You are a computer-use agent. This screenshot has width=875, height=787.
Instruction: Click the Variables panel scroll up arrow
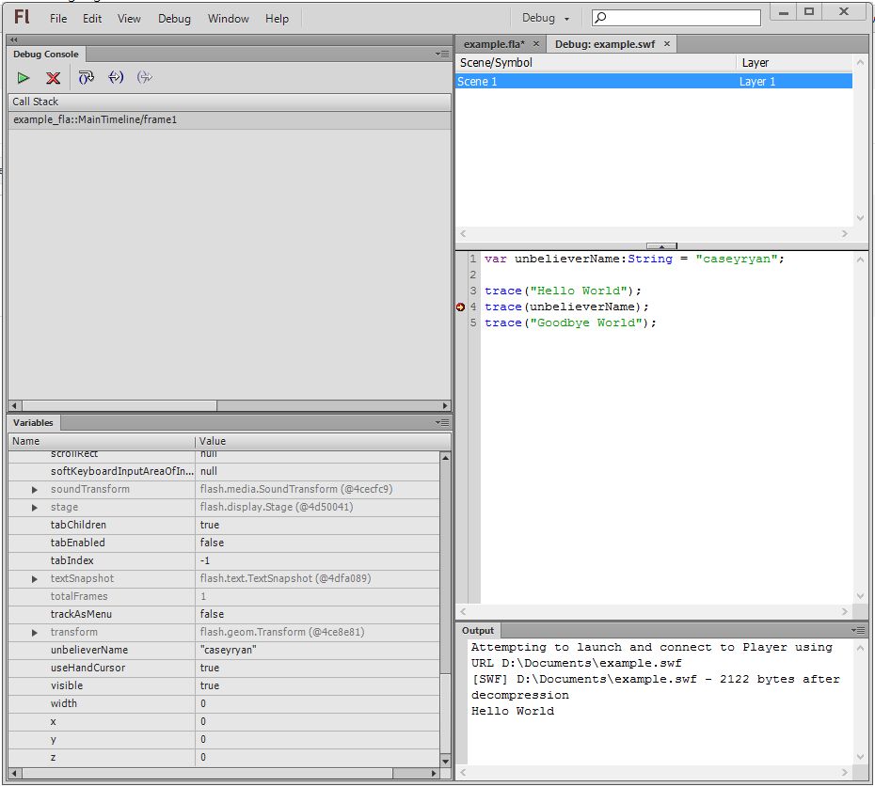[445, 458]
